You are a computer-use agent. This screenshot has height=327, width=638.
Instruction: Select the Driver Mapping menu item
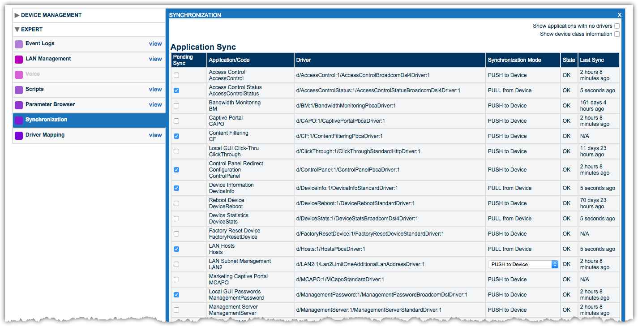45,135
